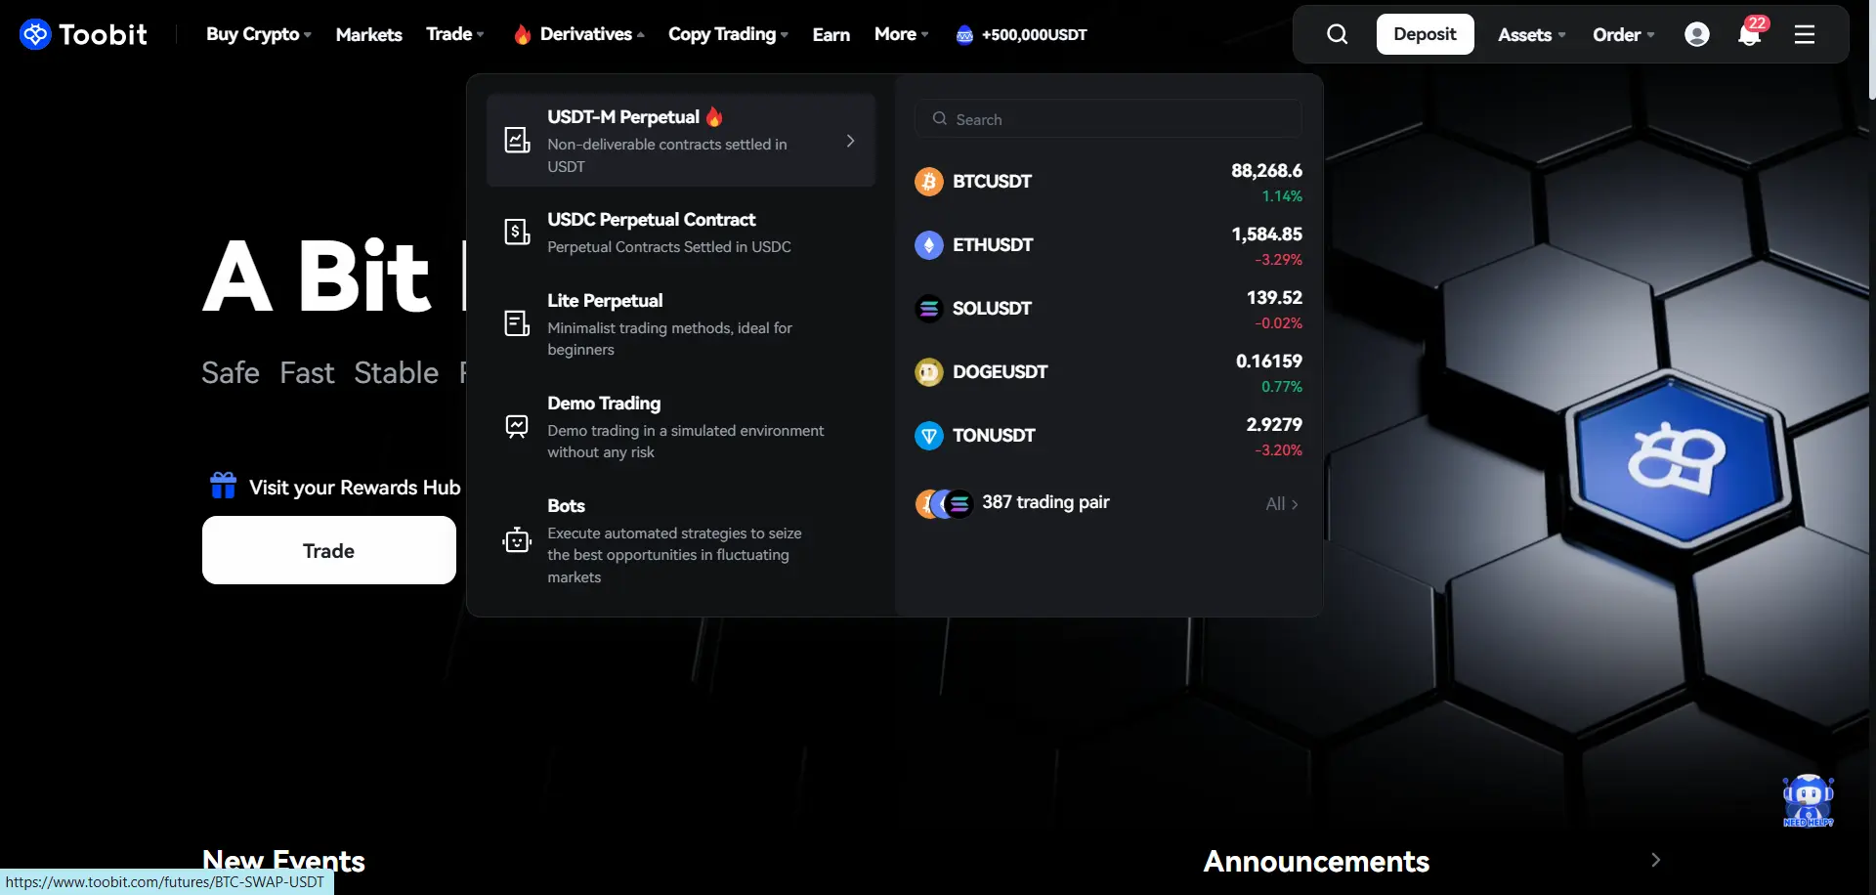This screenshot has height=895, width=1876.
Task: Expand the Buy Crypto dropdown
Action: 259,35
